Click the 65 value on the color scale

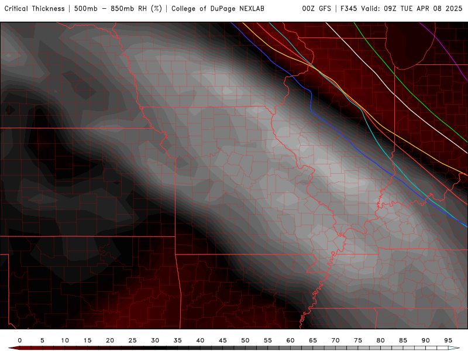click(x=313, y=340)
